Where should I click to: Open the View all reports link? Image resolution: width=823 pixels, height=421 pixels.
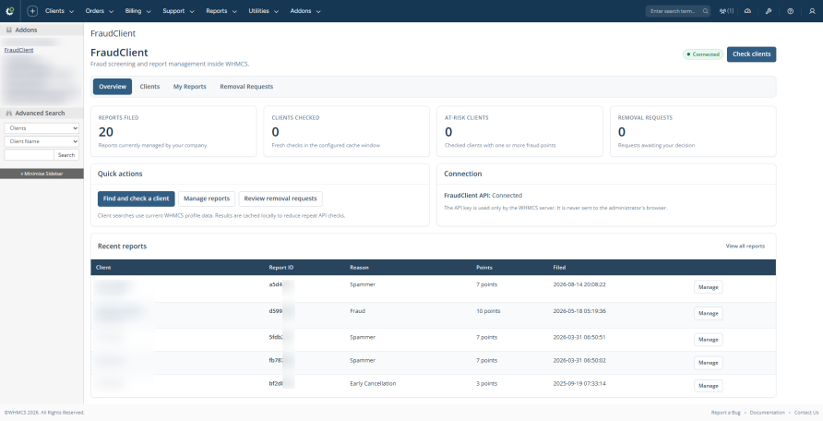coord(745,246)
